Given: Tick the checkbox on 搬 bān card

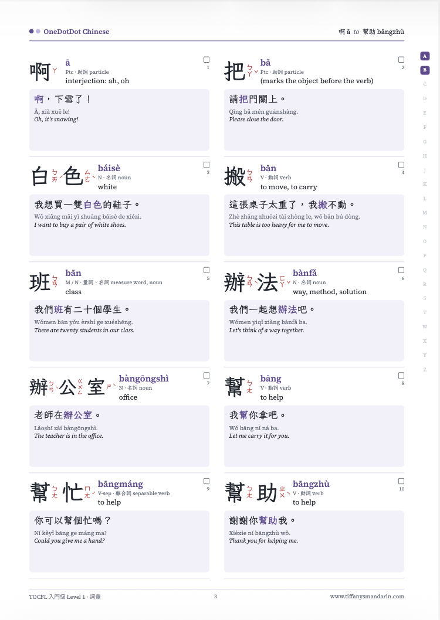Looking at the screenshot, I should [x=401, y=165].
